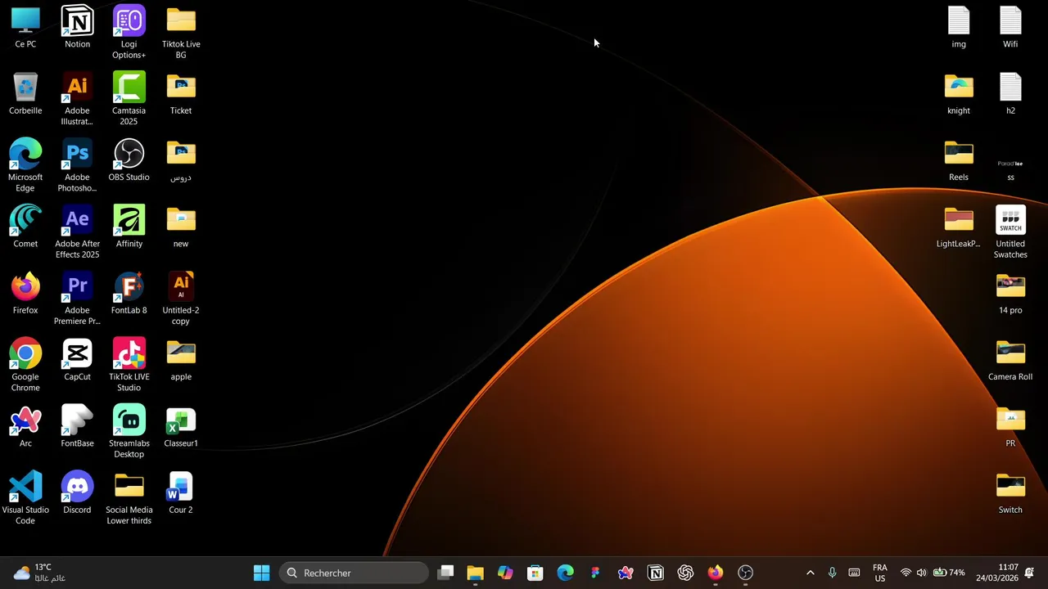The height and width of the screenshot is (589, 1048).
Task: Open Task View from the taskbar
Action: point(445,573)
